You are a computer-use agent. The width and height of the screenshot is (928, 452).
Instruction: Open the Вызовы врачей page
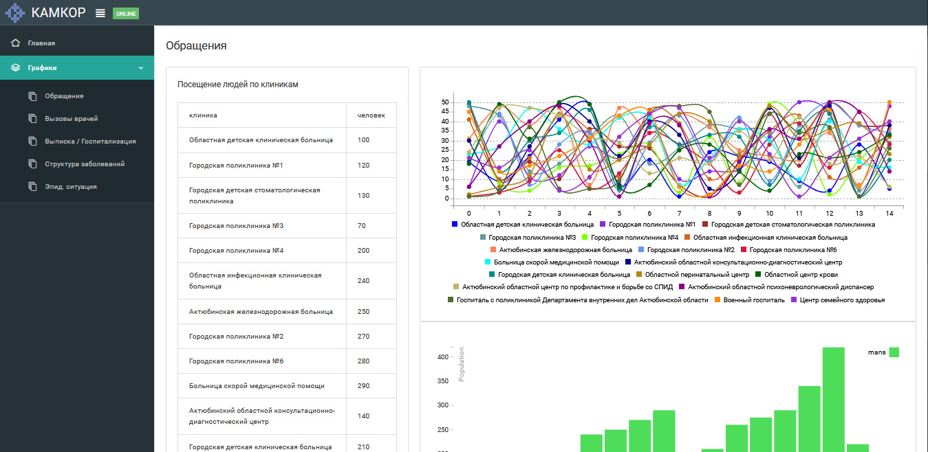coord(69,119)
